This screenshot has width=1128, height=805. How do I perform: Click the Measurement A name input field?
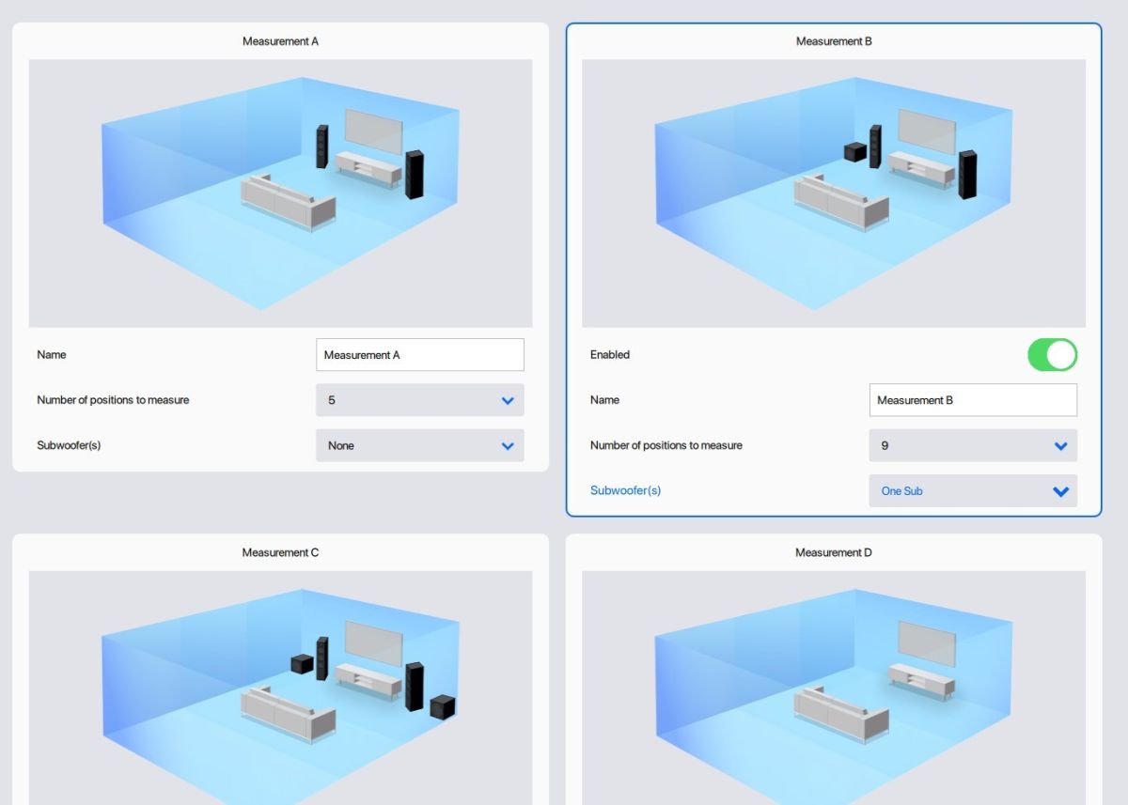pos(419,355)
